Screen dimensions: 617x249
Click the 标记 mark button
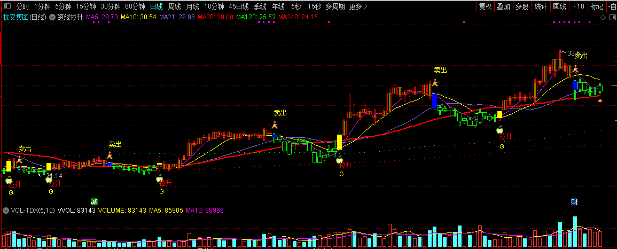pos(597,6)
